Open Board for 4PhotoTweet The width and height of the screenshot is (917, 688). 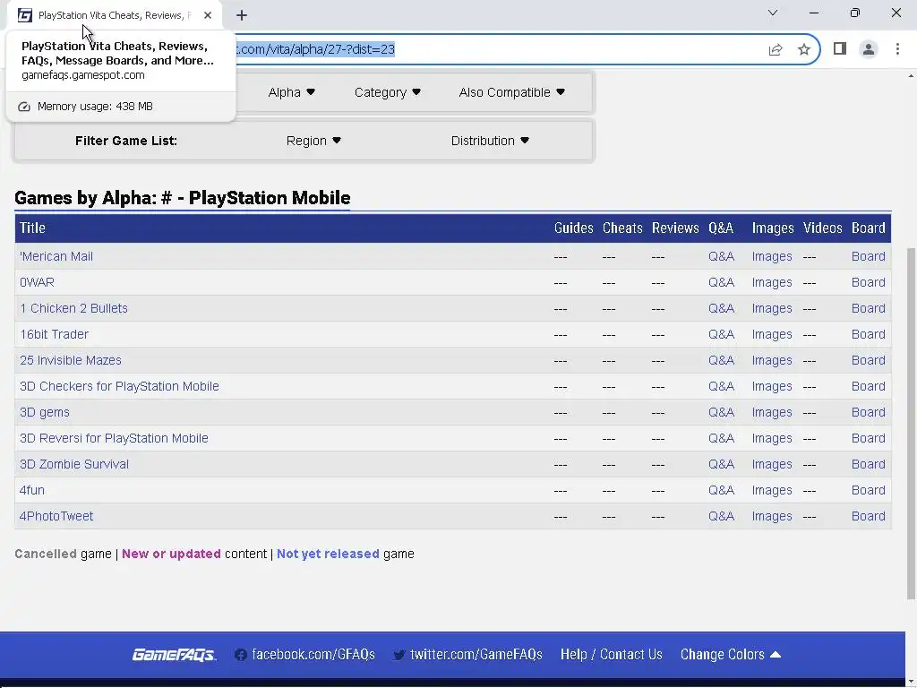click(x=869, y=517)
